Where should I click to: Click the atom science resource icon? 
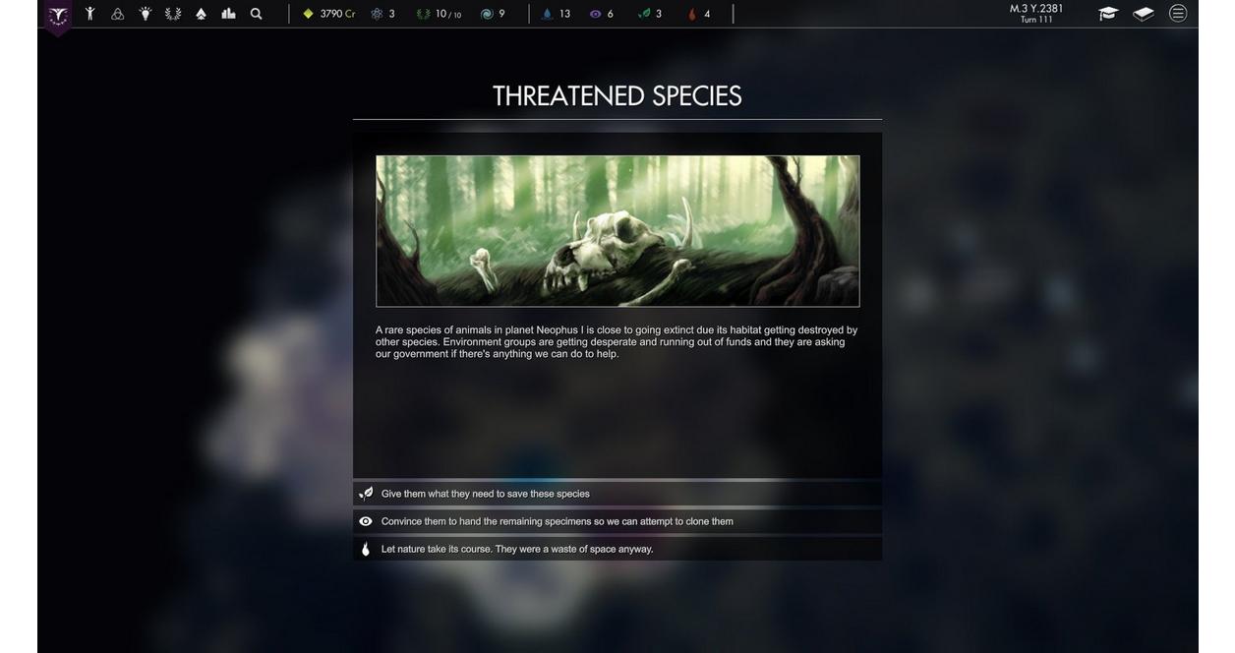pyautogui.click(x=377, y=14)
